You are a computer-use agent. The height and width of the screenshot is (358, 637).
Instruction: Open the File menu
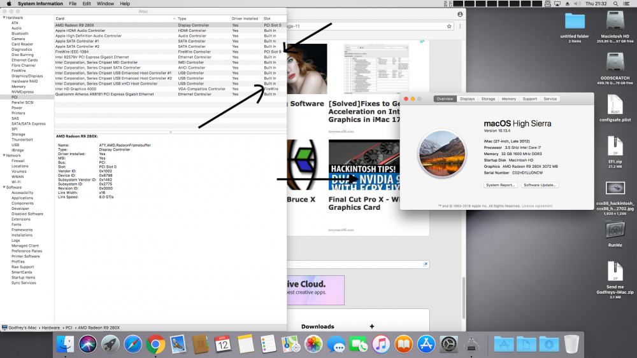click(x=73, y=4)
